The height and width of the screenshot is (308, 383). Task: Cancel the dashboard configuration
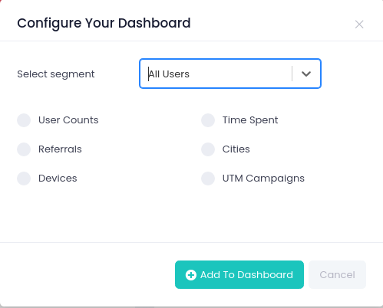(337, 275)
